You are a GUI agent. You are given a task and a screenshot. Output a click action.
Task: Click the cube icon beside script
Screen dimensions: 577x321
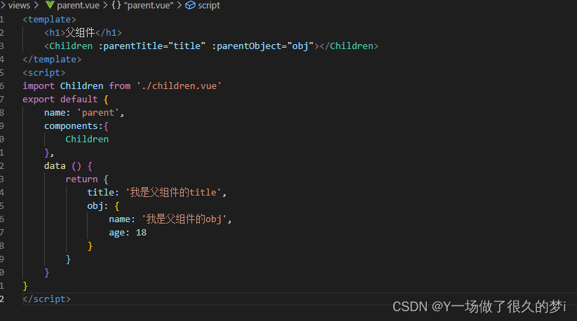click(190, 5)
